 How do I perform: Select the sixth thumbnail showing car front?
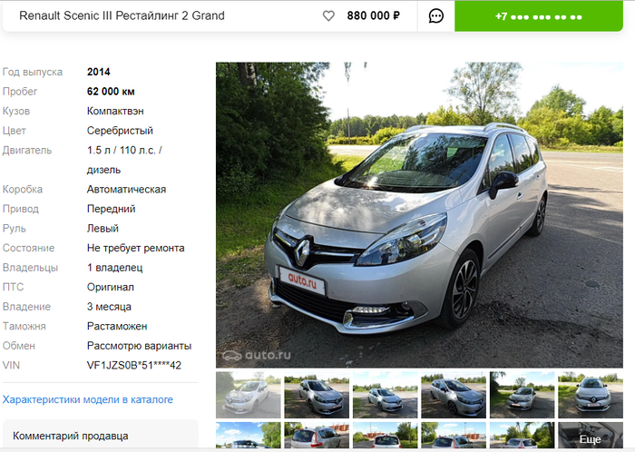[x=591, y=395]
